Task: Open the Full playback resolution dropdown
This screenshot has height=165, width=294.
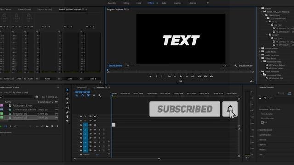Action: (227, 66)
